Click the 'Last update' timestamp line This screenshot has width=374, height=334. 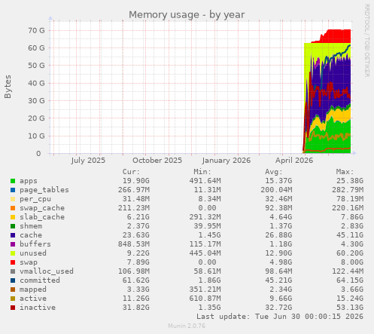point(280,317)
